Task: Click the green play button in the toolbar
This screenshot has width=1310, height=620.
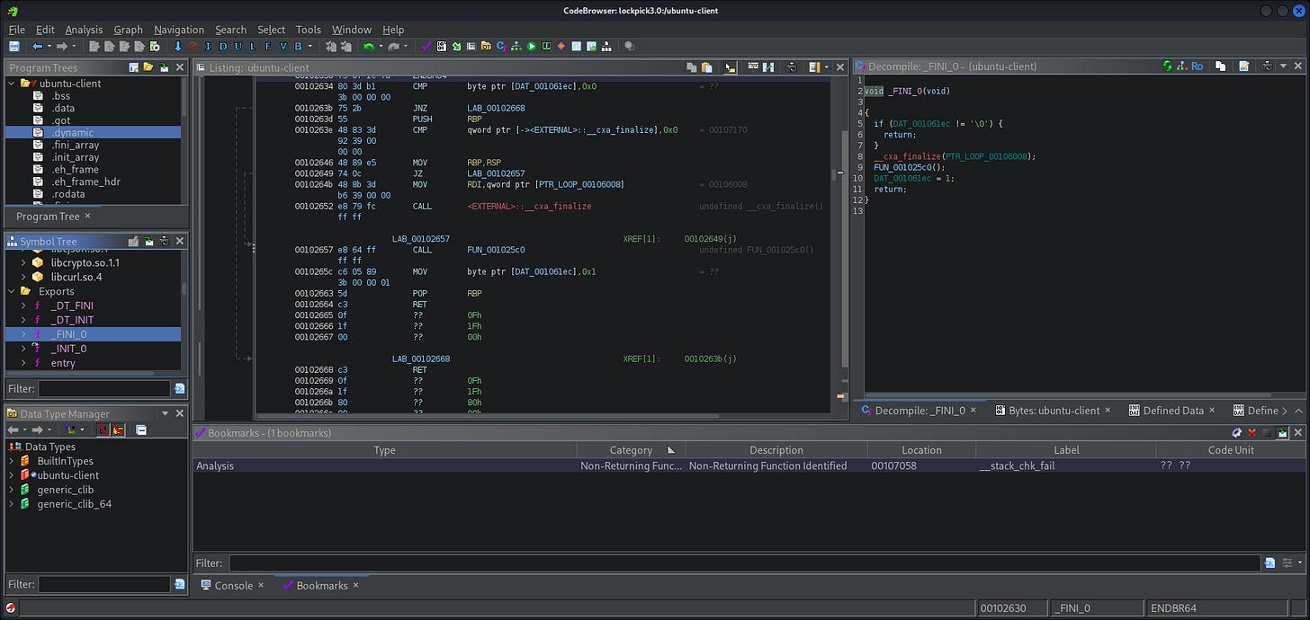Action: pos(532,46)
